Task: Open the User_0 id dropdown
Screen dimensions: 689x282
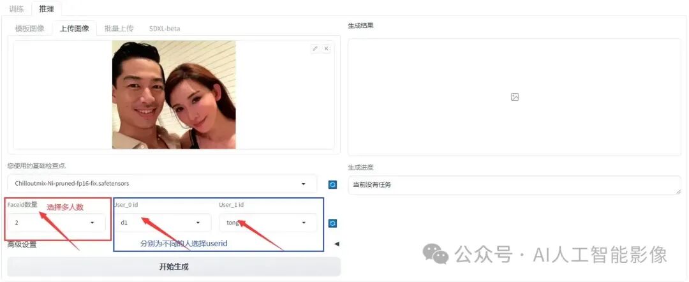Action: coord(162,223)
